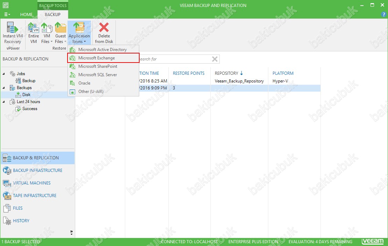The image size is (388, 246).
Task: Switch to the HOME ribbon tab
Action: point(26,15)
